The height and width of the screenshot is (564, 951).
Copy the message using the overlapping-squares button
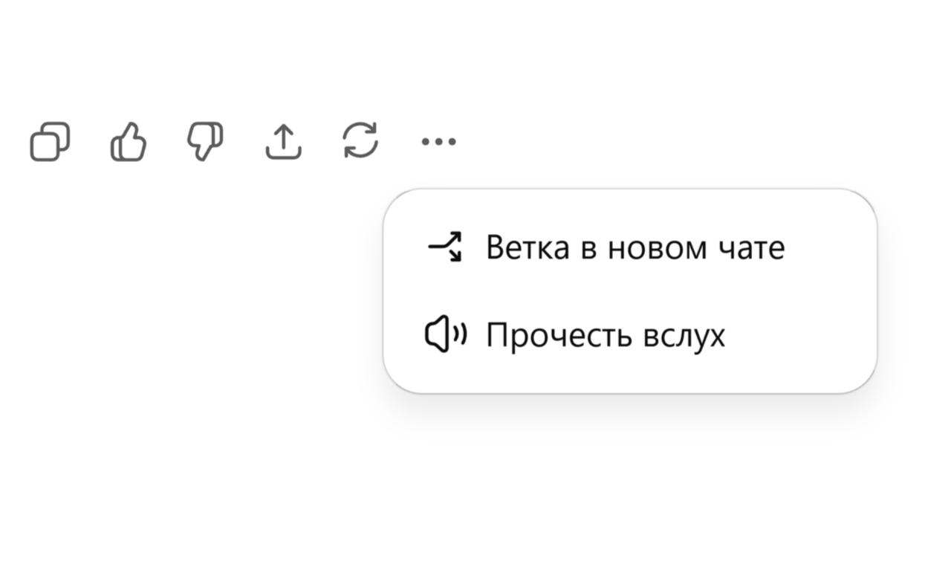pyautogui.click(x=50, y=141)
